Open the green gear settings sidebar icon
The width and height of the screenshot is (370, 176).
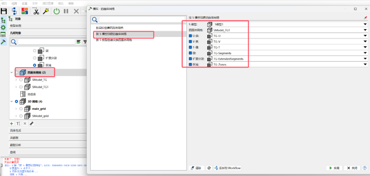coord(3,28)
